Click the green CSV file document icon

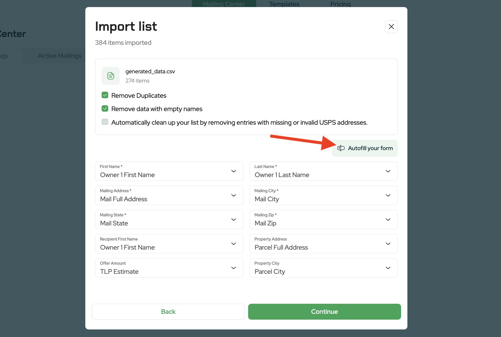(110, 76)
